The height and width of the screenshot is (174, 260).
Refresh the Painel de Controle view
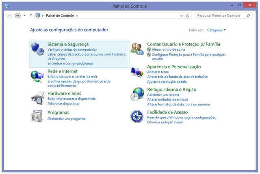188,15
